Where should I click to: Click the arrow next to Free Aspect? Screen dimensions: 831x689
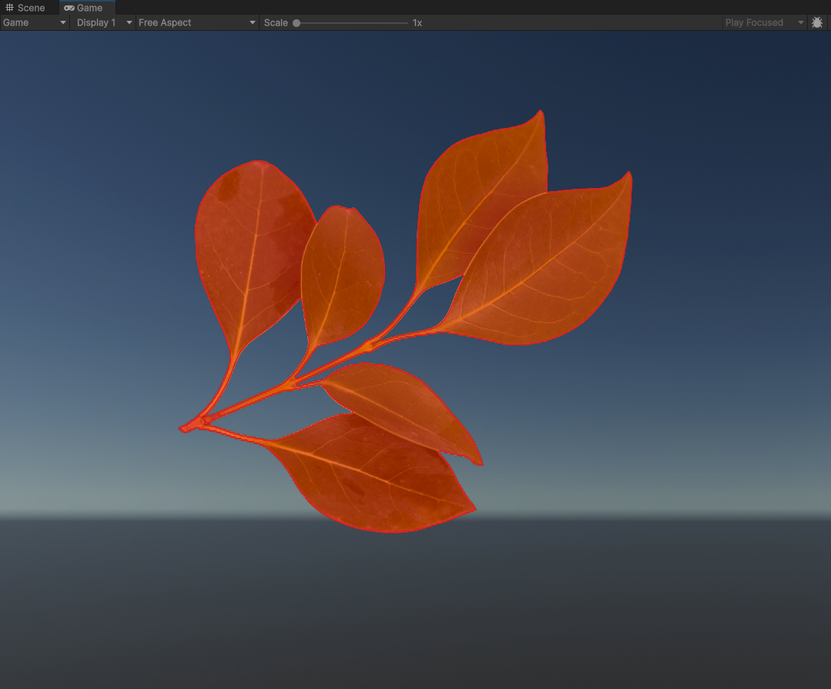253,22
